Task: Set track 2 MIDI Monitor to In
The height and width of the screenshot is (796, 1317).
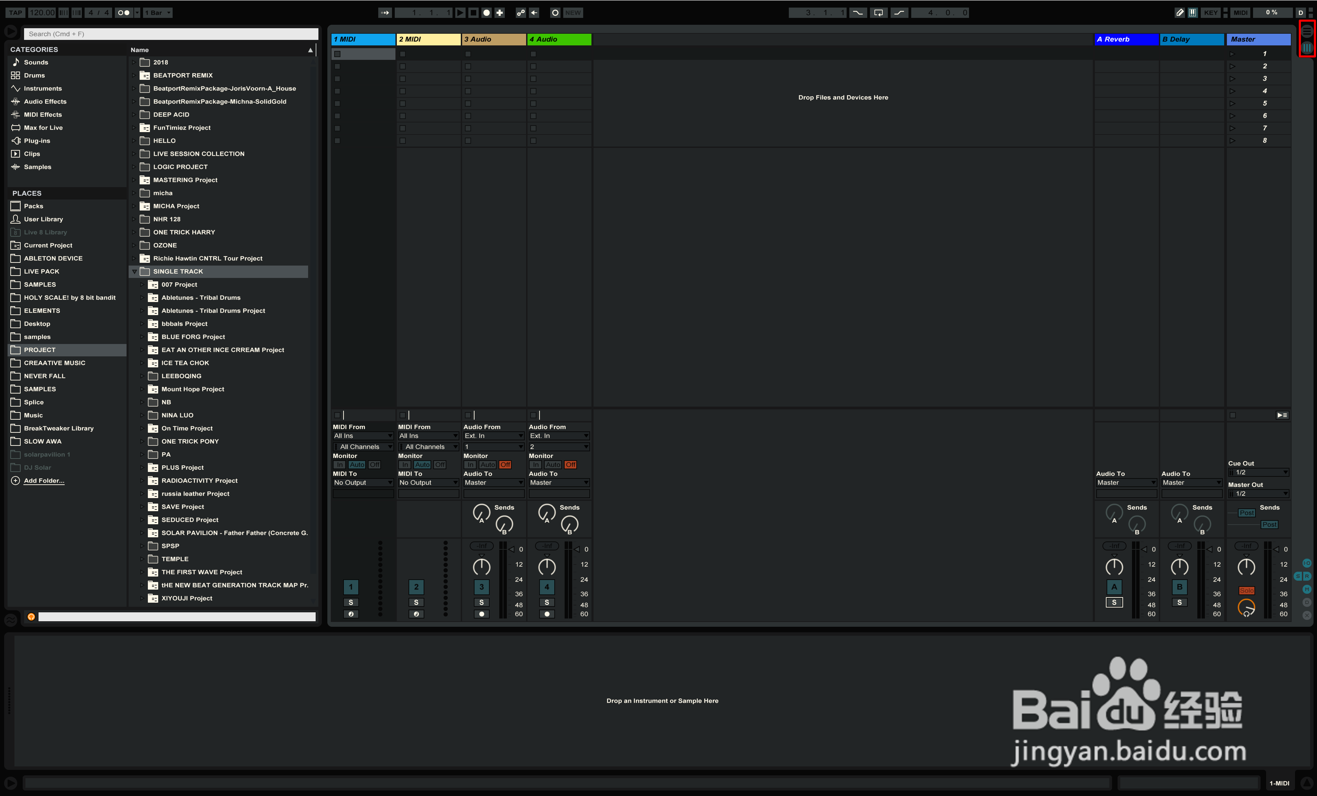Action: (405, 464)
